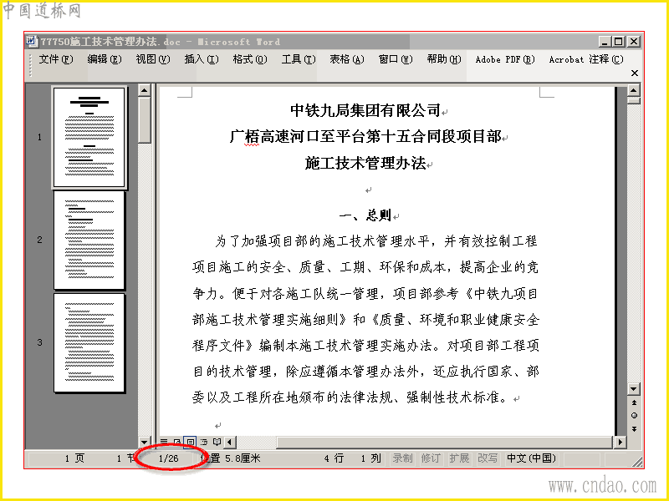Viewport: 669px width, 501px height.
Task: Toggle 修订 track changes in status bar
Action: [431, 458]
